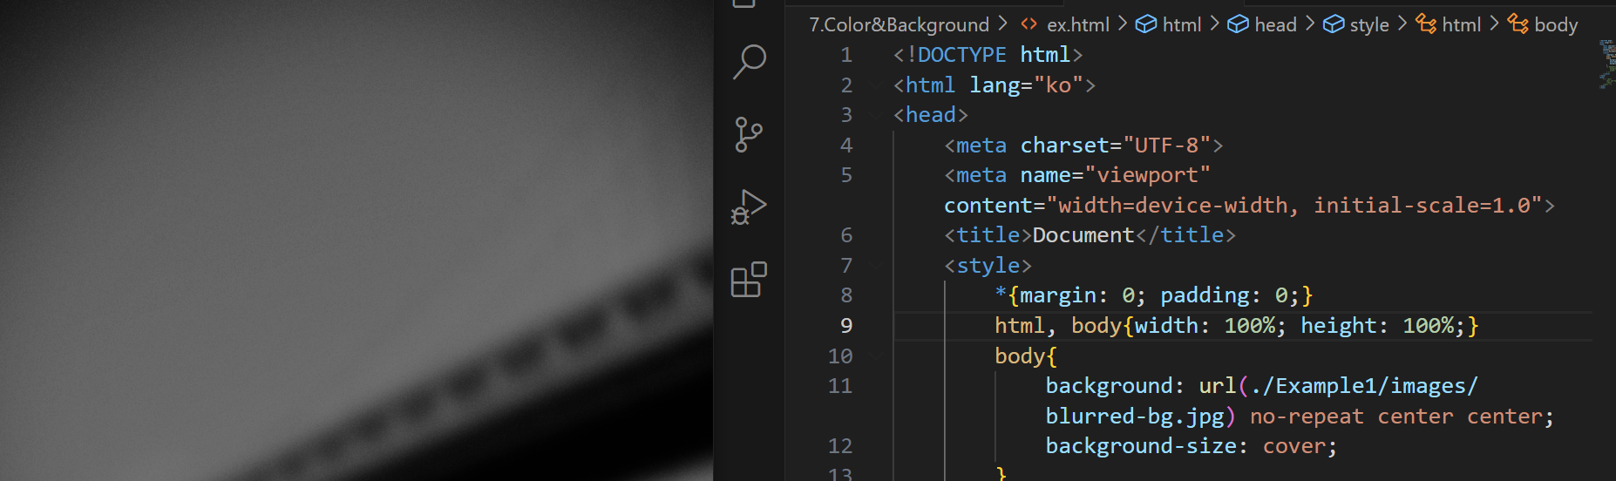Screen dimensions: 1616x481
Task: Click the cover value on line 12
Action: click(x=1293, y=446)
